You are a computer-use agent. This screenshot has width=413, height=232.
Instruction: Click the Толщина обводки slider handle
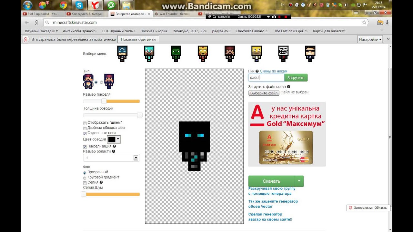pos(140,115)
